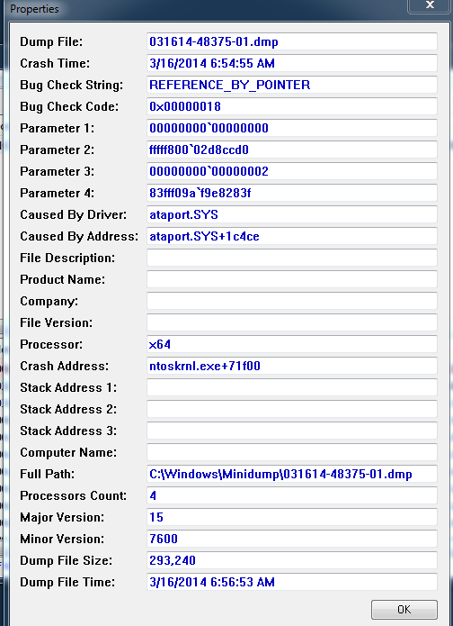Screen dimensions: 453x626
Task: Click the 'Parameter 4:' label
Action: [57, 193]
